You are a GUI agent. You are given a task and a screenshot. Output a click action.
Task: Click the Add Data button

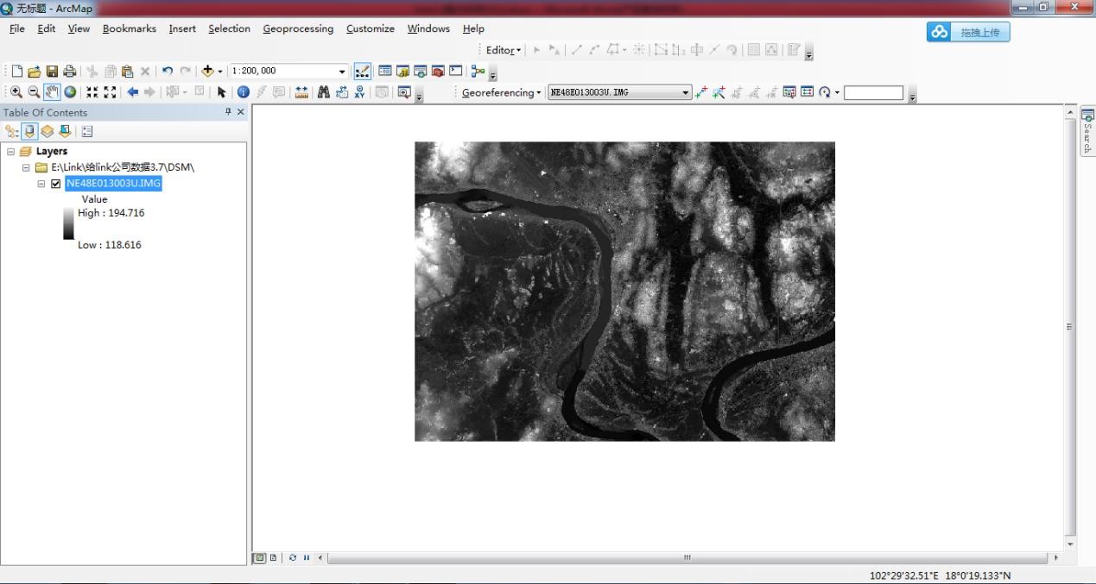[x=207, y=72]
